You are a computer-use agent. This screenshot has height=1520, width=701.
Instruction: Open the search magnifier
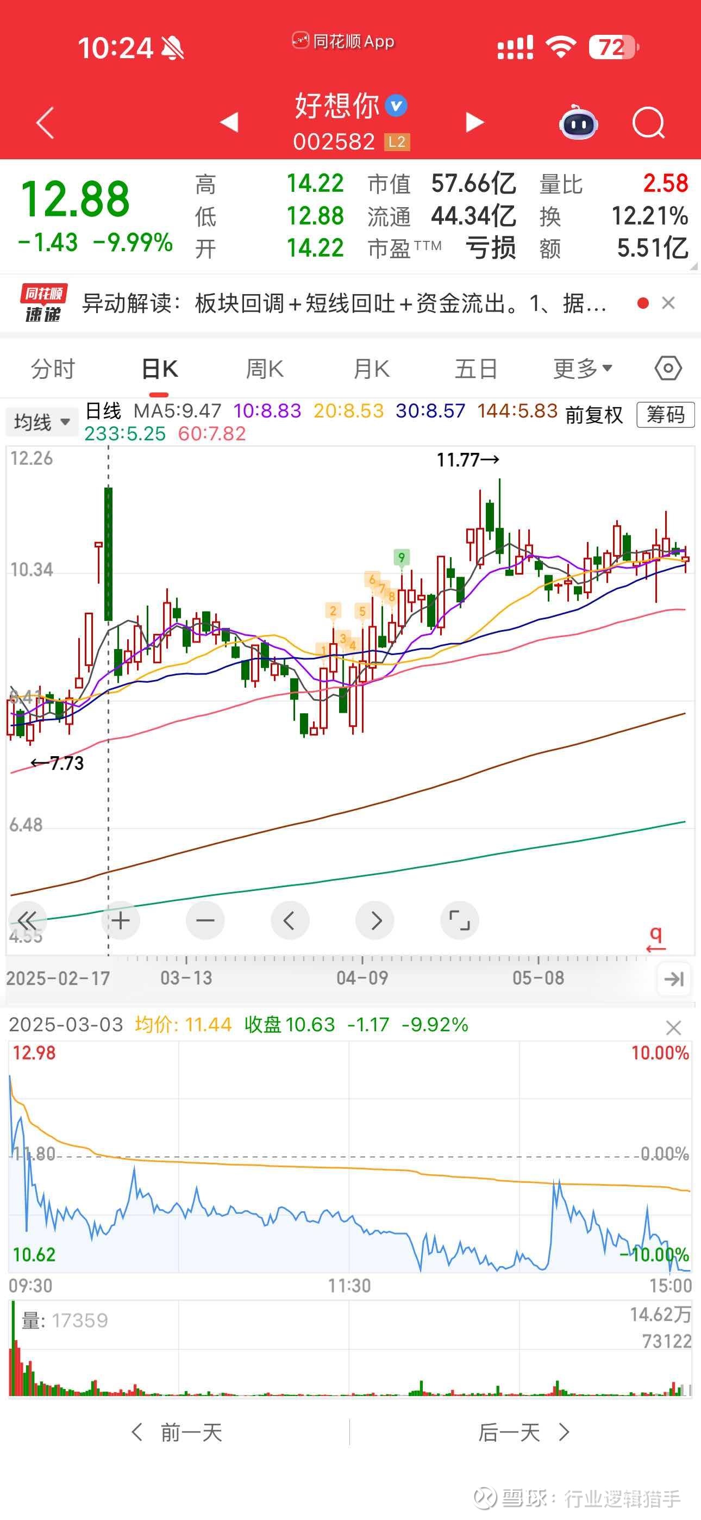click(x=648, y=123)
